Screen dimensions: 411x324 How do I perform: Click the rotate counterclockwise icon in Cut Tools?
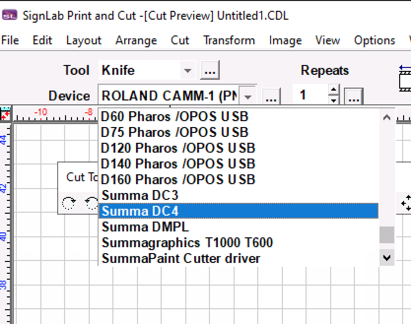[x=92, y=203]
